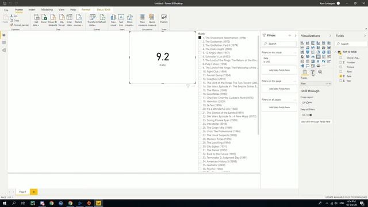This screenshot has width=368, height=207.
Task: Click the highlighted Card visualization icon
Action: (x=318, y=56)
